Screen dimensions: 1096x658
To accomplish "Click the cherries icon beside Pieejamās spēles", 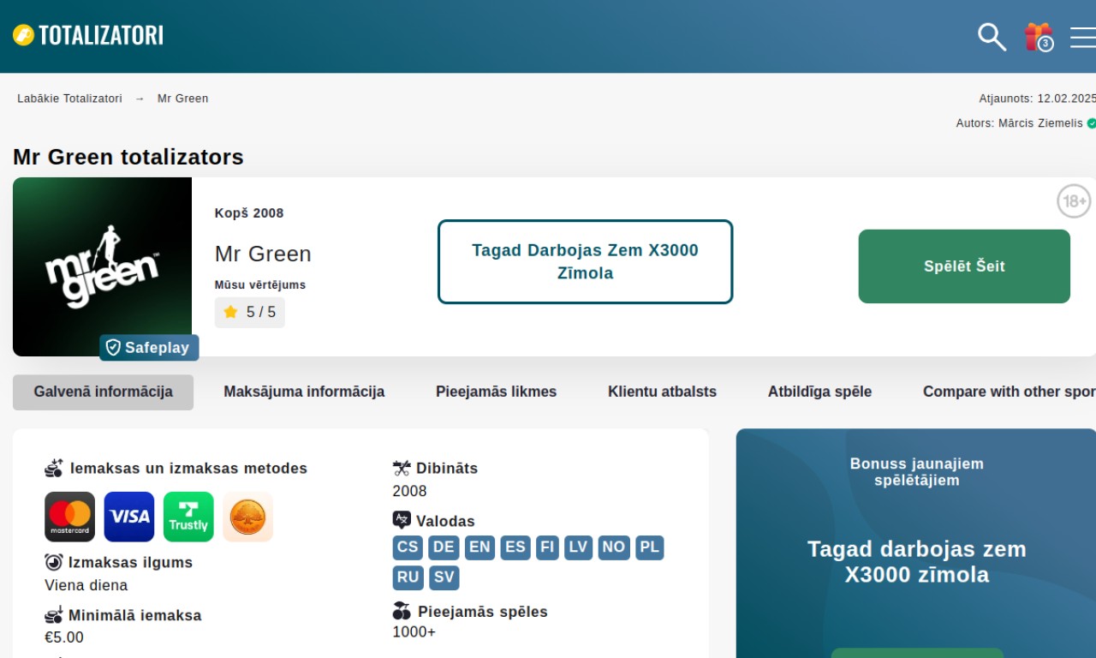I will pyautogui.click(x=402, y=611).
